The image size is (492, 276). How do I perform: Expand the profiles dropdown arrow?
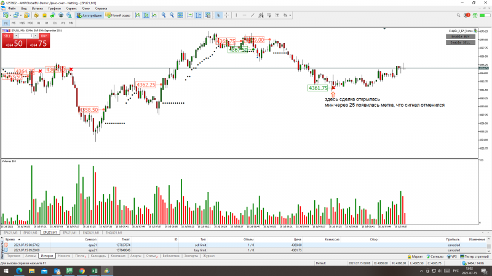21,15
